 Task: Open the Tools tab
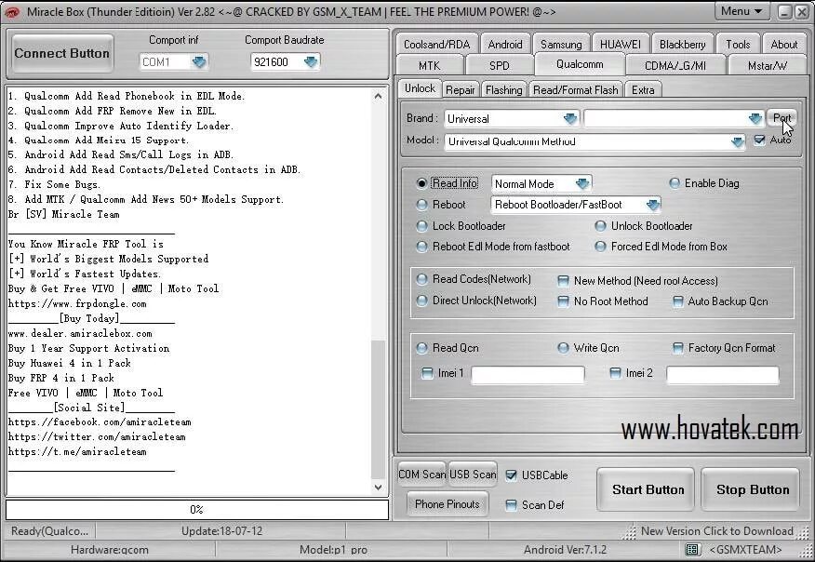738,45
